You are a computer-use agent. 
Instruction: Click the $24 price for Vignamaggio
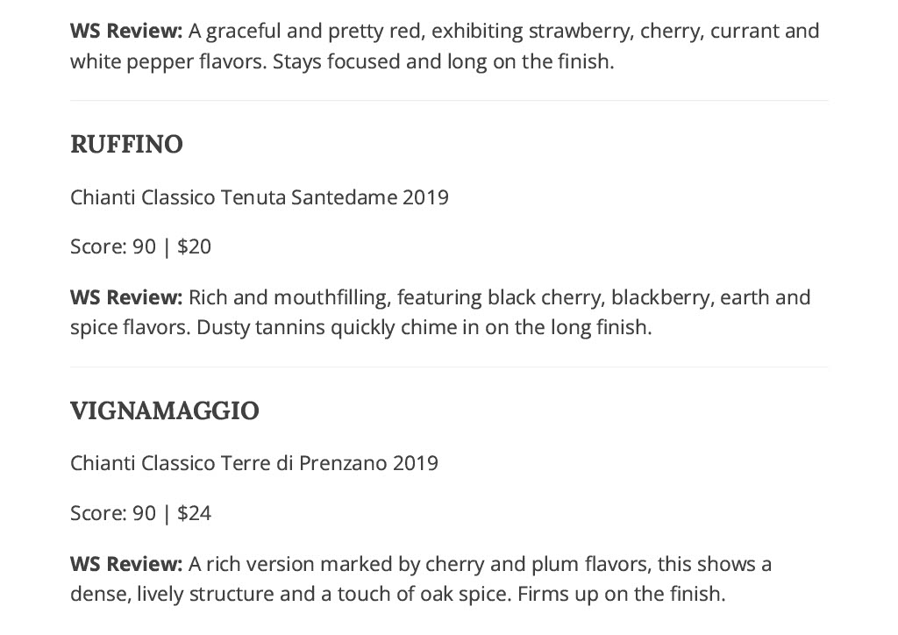tap(195, 513)
